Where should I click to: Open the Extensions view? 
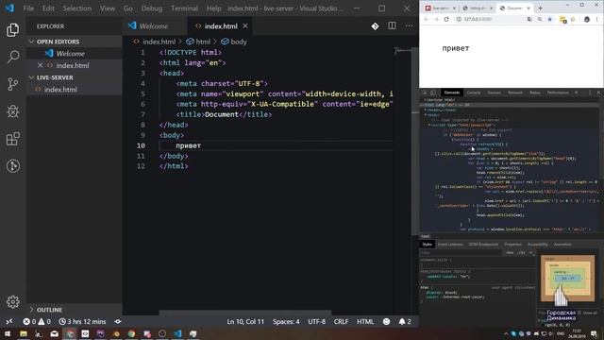(x=12, y=139)
